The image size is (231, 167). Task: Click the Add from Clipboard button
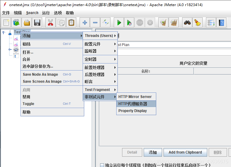[185, 152]
